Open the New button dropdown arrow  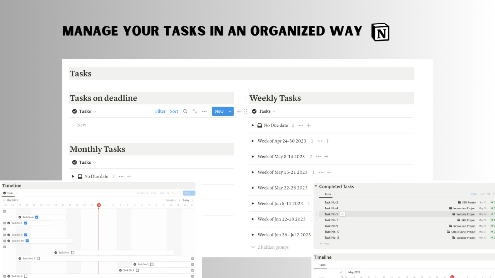click(x=230, y=111)
